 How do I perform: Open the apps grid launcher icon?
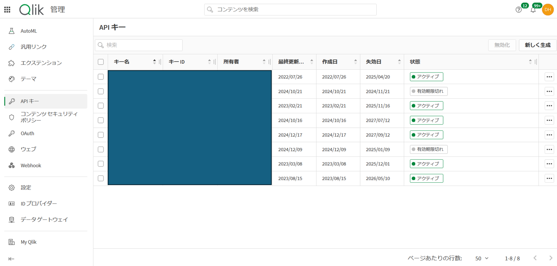tap(7, 10)
